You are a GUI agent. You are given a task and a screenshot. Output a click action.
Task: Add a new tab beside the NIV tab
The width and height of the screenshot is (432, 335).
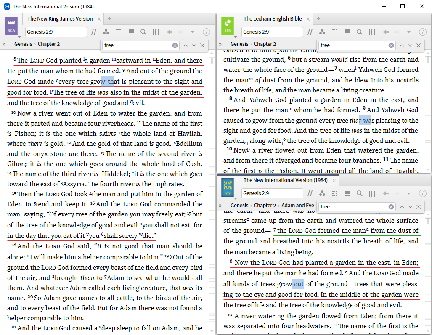point(345,180)
